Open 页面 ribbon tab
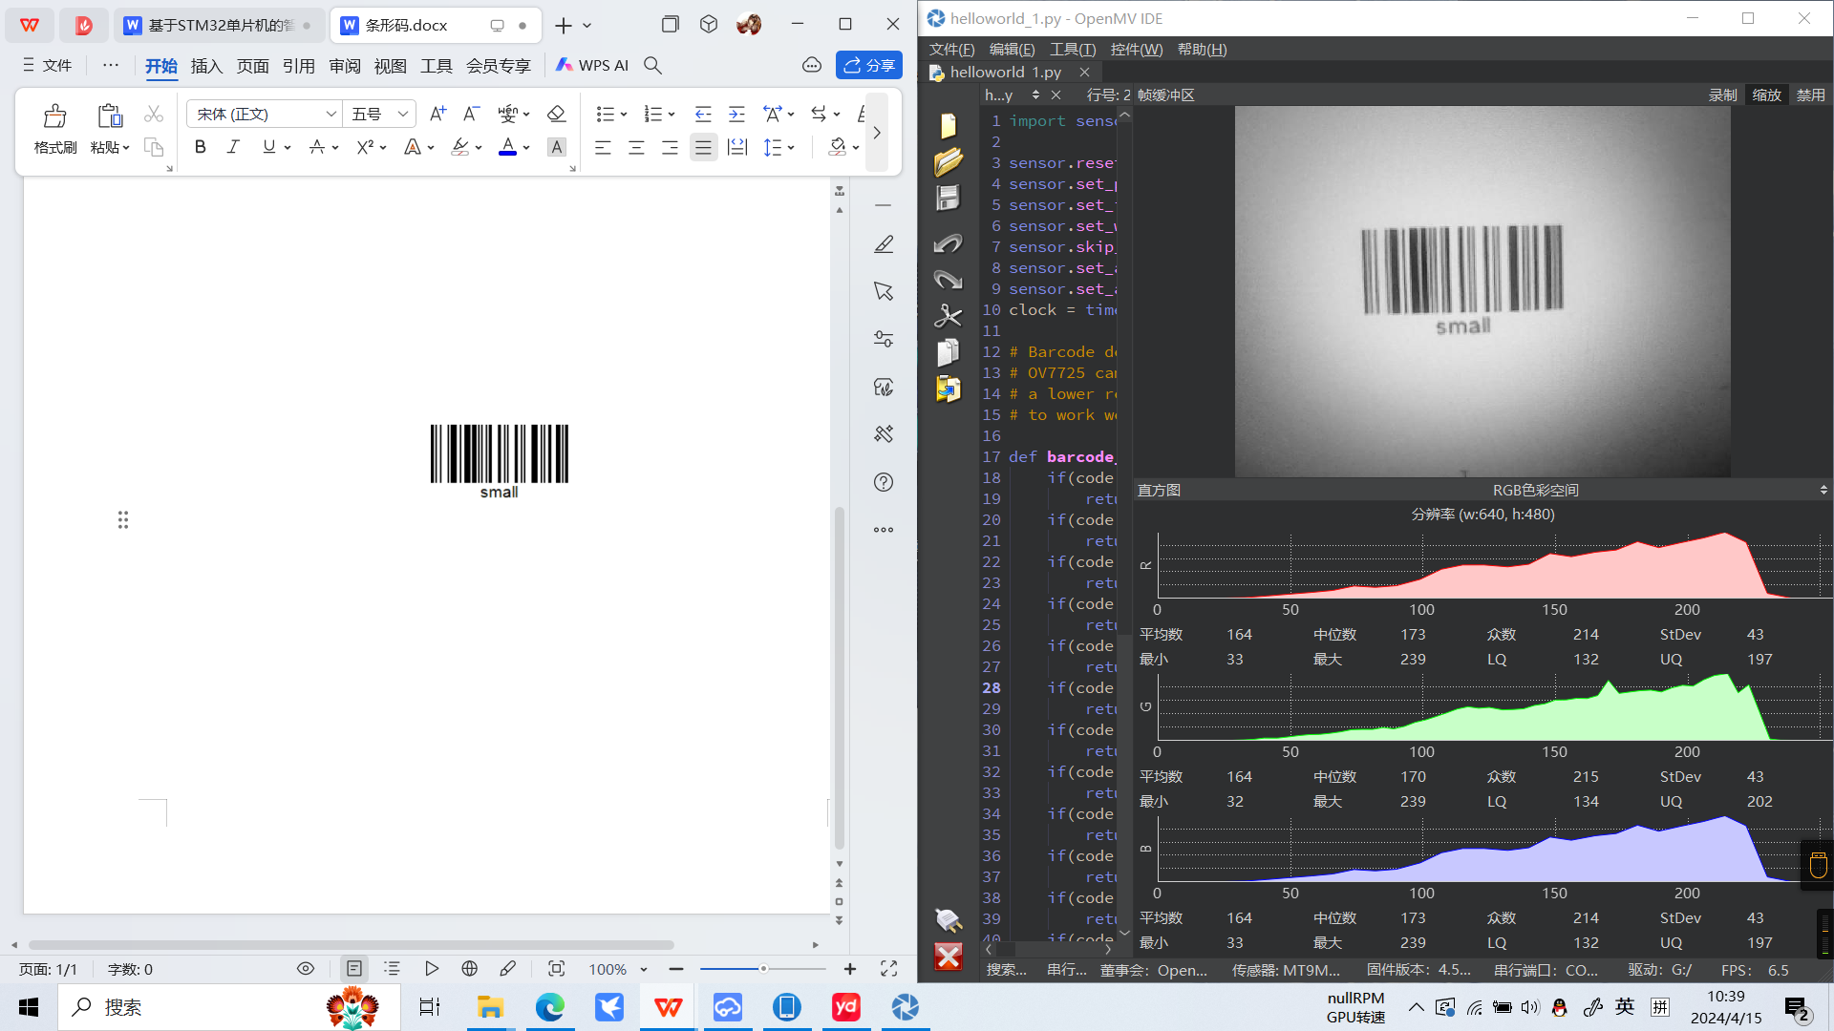The width and height of the screenshot is (1834, 1031). tap(253, 65)
